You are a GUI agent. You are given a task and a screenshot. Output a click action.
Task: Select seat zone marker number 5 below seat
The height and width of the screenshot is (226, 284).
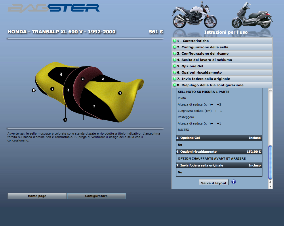pyautogui.click(x=65, y=120)
